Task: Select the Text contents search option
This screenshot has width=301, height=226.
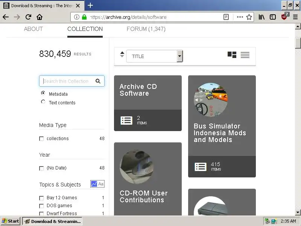Action: point(43,102)
